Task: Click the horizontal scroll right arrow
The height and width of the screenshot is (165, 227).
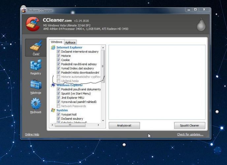Action: (x=98, y=125)
